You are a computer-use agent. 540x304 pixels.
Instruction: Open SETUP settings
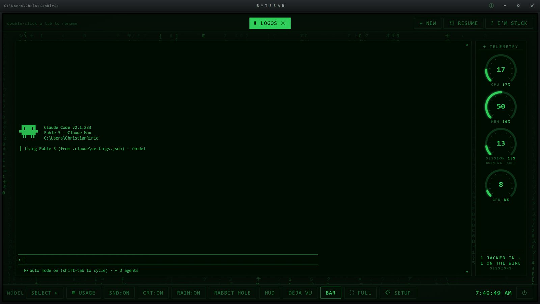pyautogui.click(x=398, y=293)
